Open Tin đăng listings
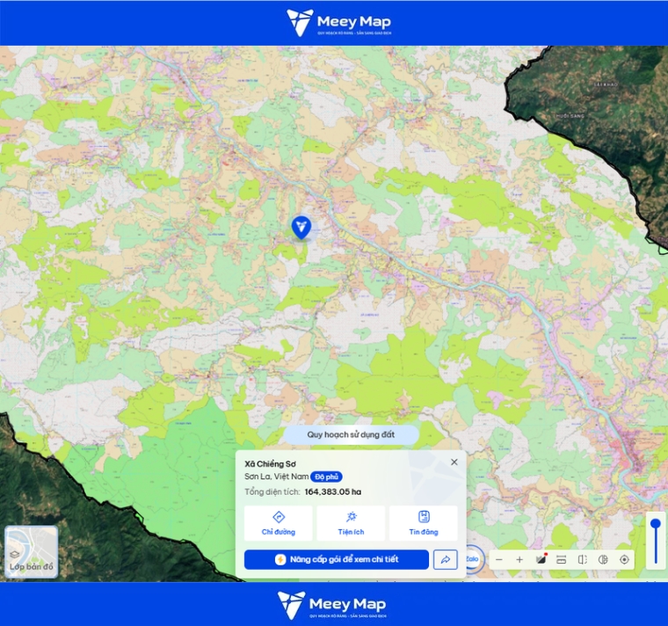The width and height of the screenshot is (668, 626). [x=424, y=523]
